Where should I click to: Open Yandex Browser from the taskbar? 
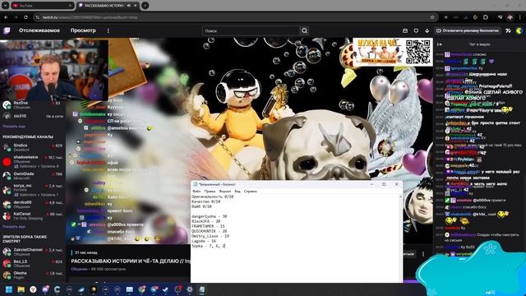[33, 289]
